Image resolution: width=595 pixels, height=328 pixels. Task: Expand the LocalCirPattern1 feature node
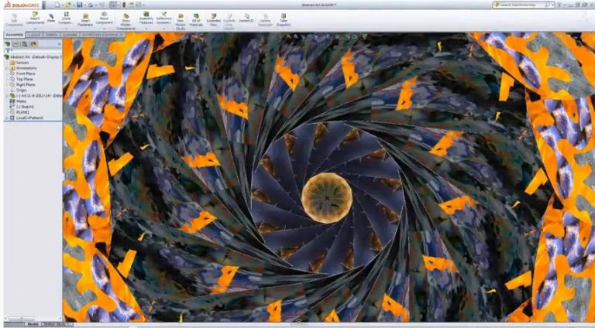(x=7, y=118)
